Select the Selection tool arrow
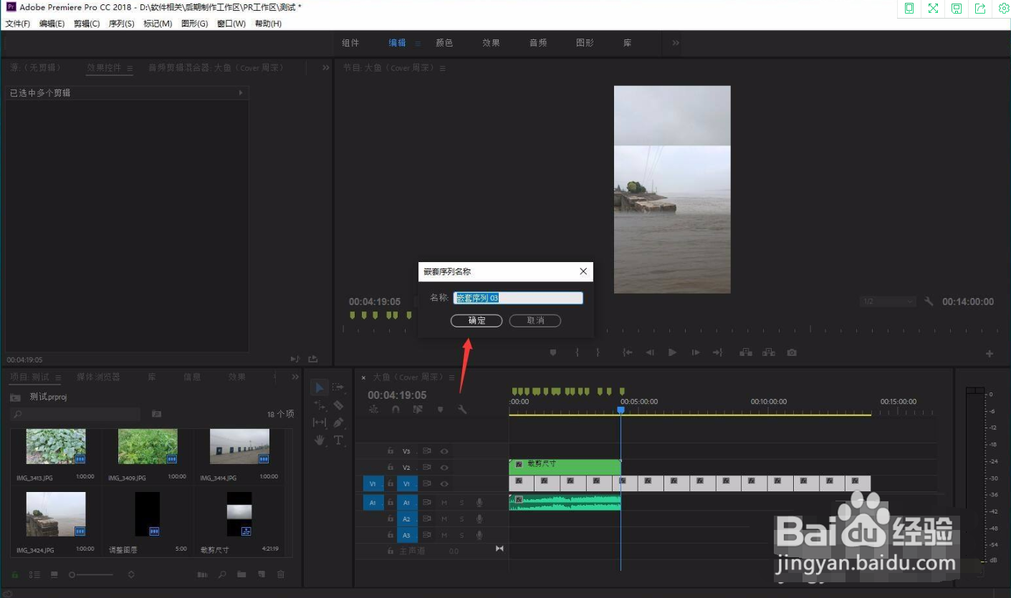The height and width of the screenshot is (598, 1011). 320,387
